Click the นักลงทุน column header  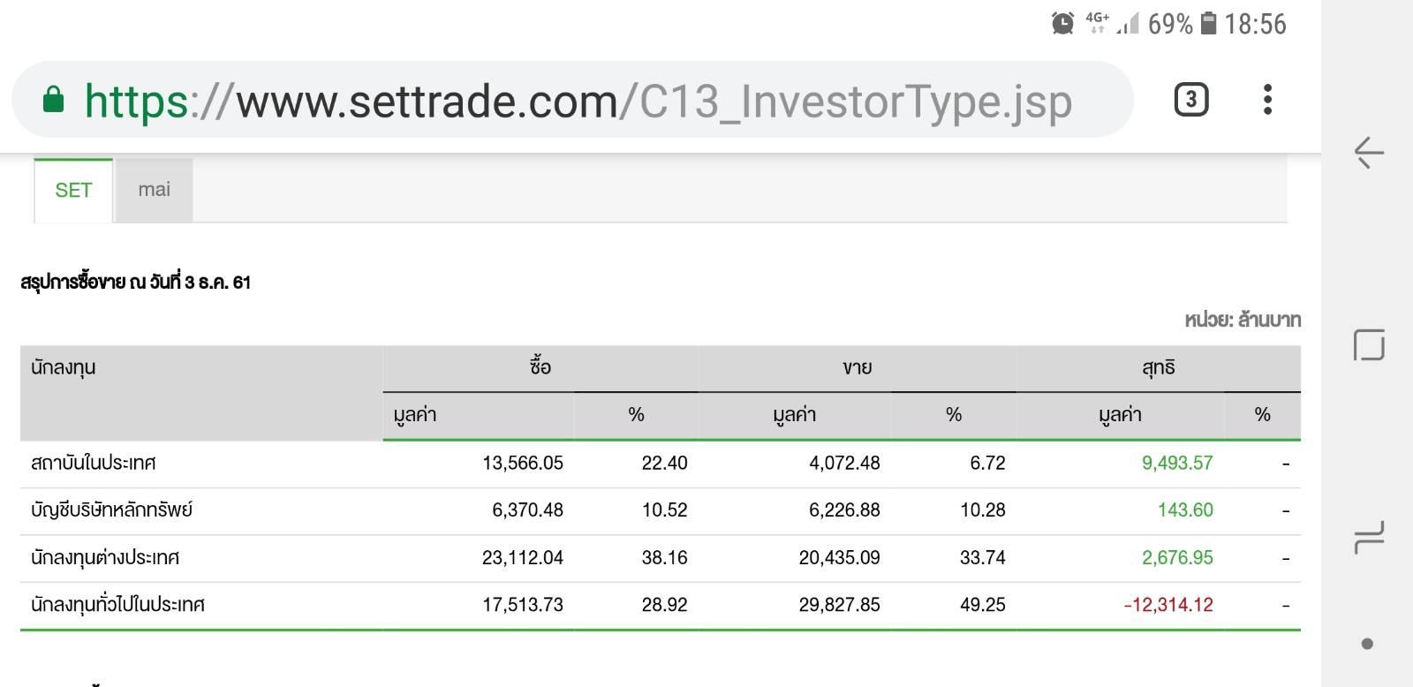(64, 367)
